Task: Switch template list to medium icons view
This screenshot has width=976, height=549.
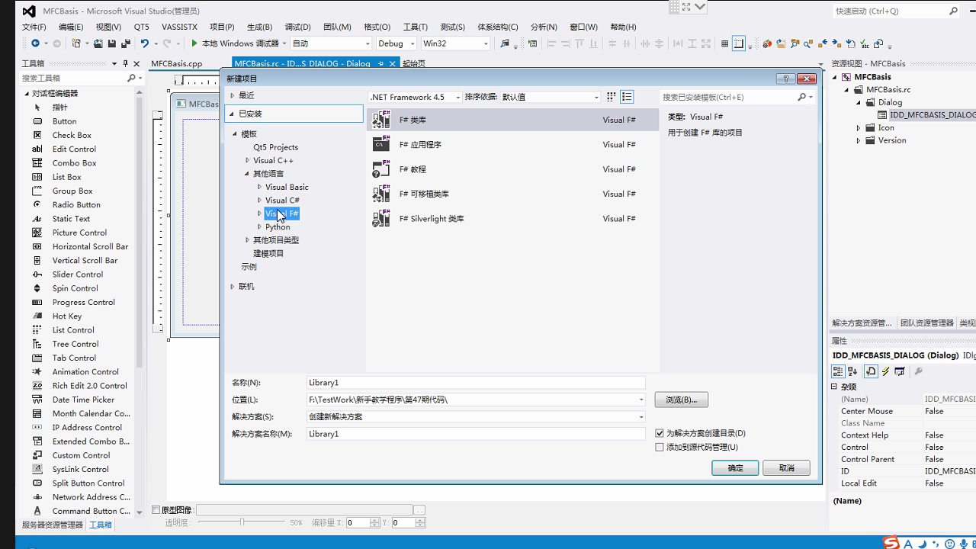Action: point(627,97)
